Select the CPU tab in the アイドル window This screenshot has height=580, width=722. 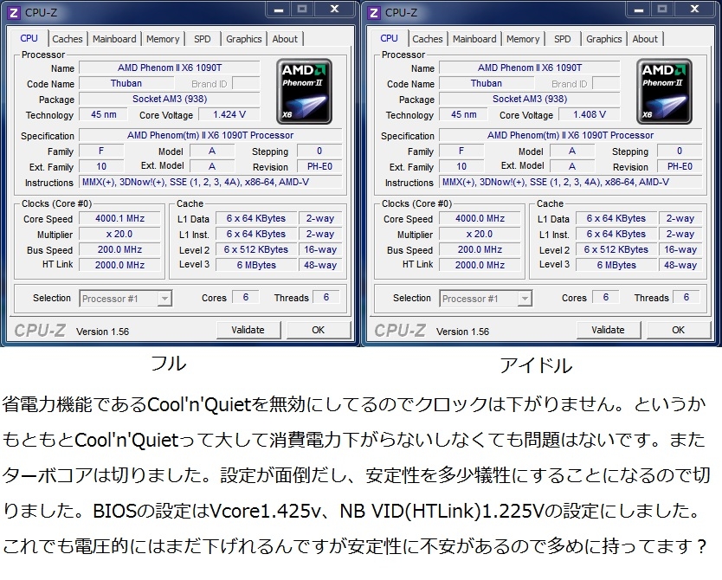389,38
